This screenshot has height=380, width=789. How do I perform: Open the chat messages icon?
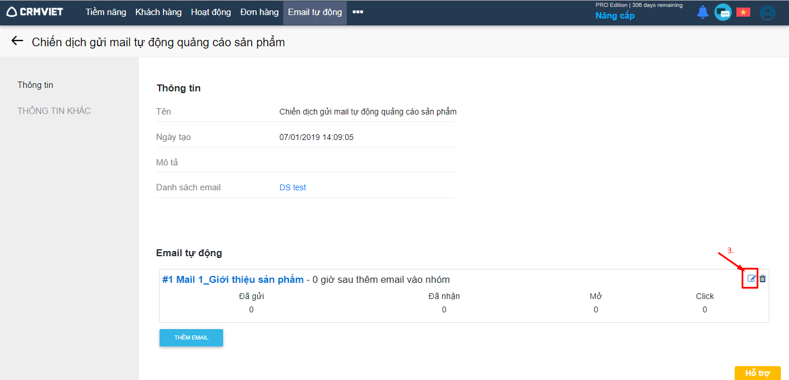click(x=723, y=12)
